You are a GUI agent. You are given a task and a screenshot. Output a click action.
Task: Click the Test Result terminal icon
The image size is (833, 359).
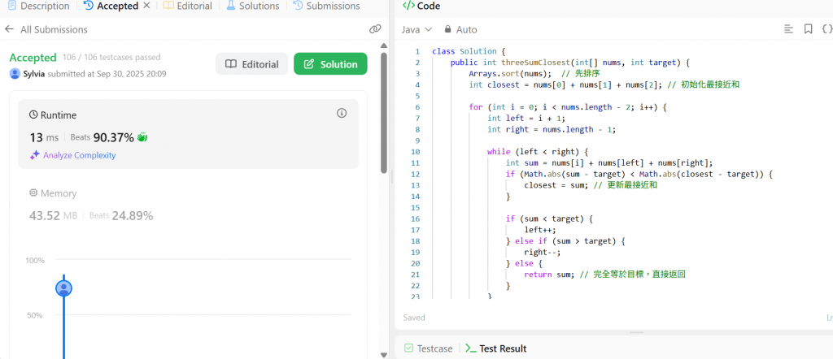coord(471,348)
